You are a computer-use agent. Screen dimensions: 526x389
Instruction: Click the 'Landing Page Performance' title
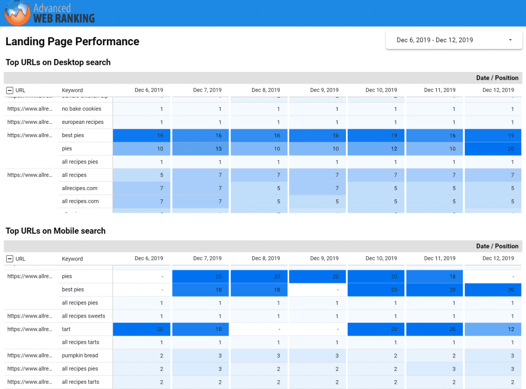[x=72, y=42]
